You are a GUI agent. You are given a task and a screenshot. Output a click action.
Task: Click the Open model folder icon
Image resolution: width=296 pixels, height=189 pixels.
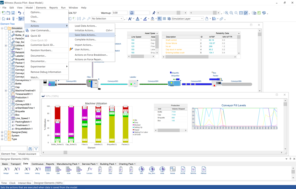[x=8, y=13]
